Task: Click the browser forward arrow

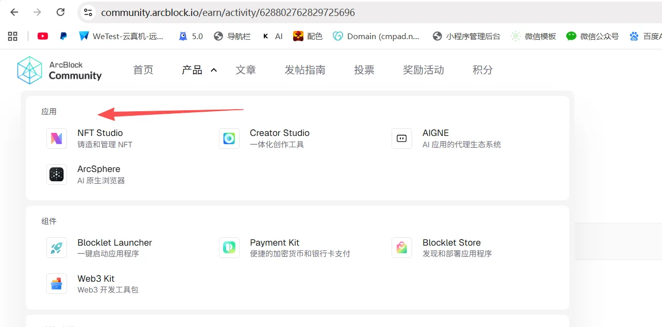Action: coord(37,12)
